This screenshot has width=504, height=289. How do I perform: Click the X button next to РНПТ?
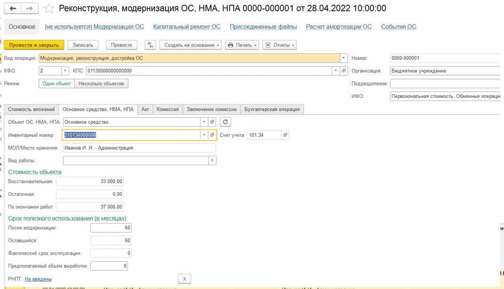click(184, 279)
